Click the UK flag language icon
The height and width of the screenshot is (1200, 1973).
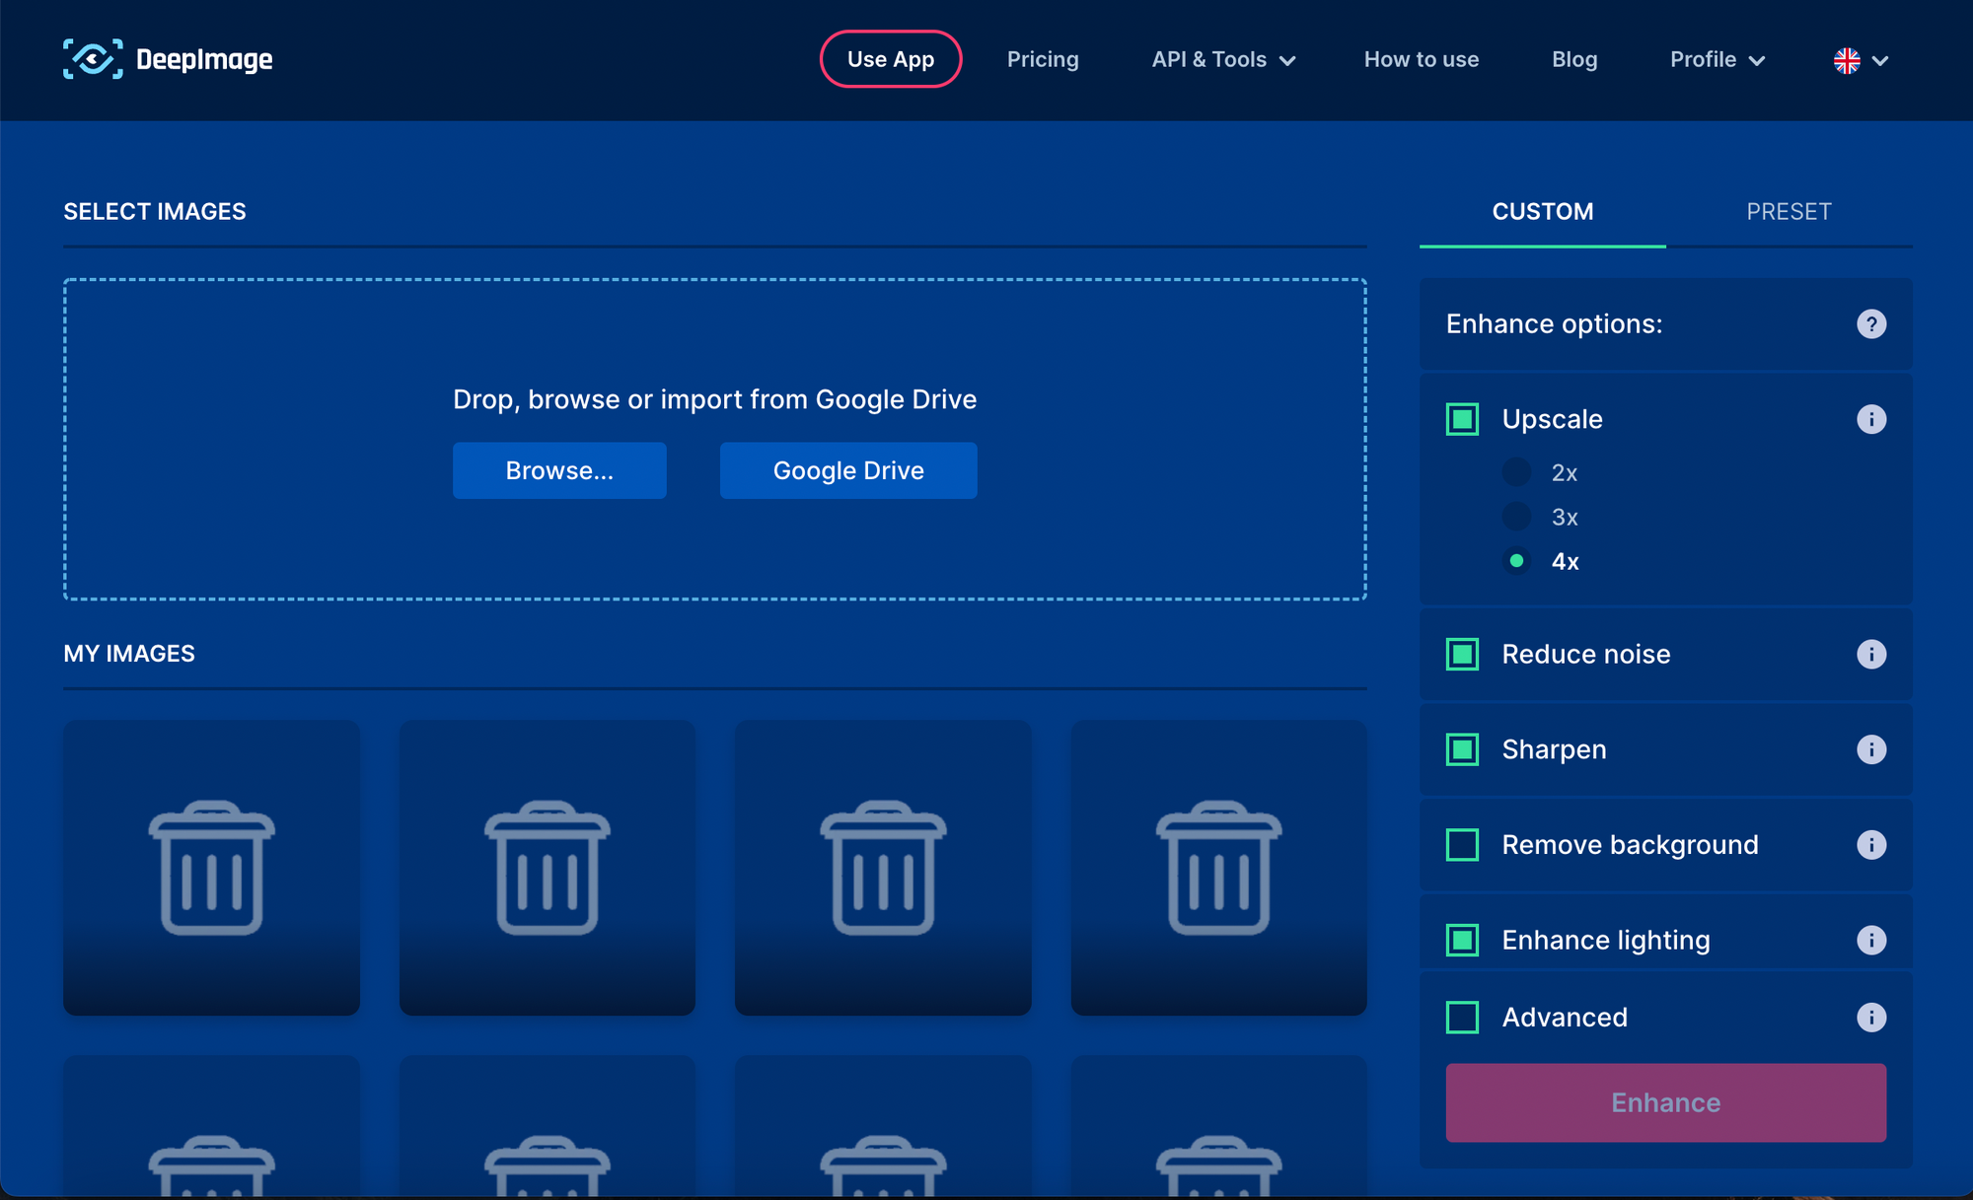(x=1847, y=60)
